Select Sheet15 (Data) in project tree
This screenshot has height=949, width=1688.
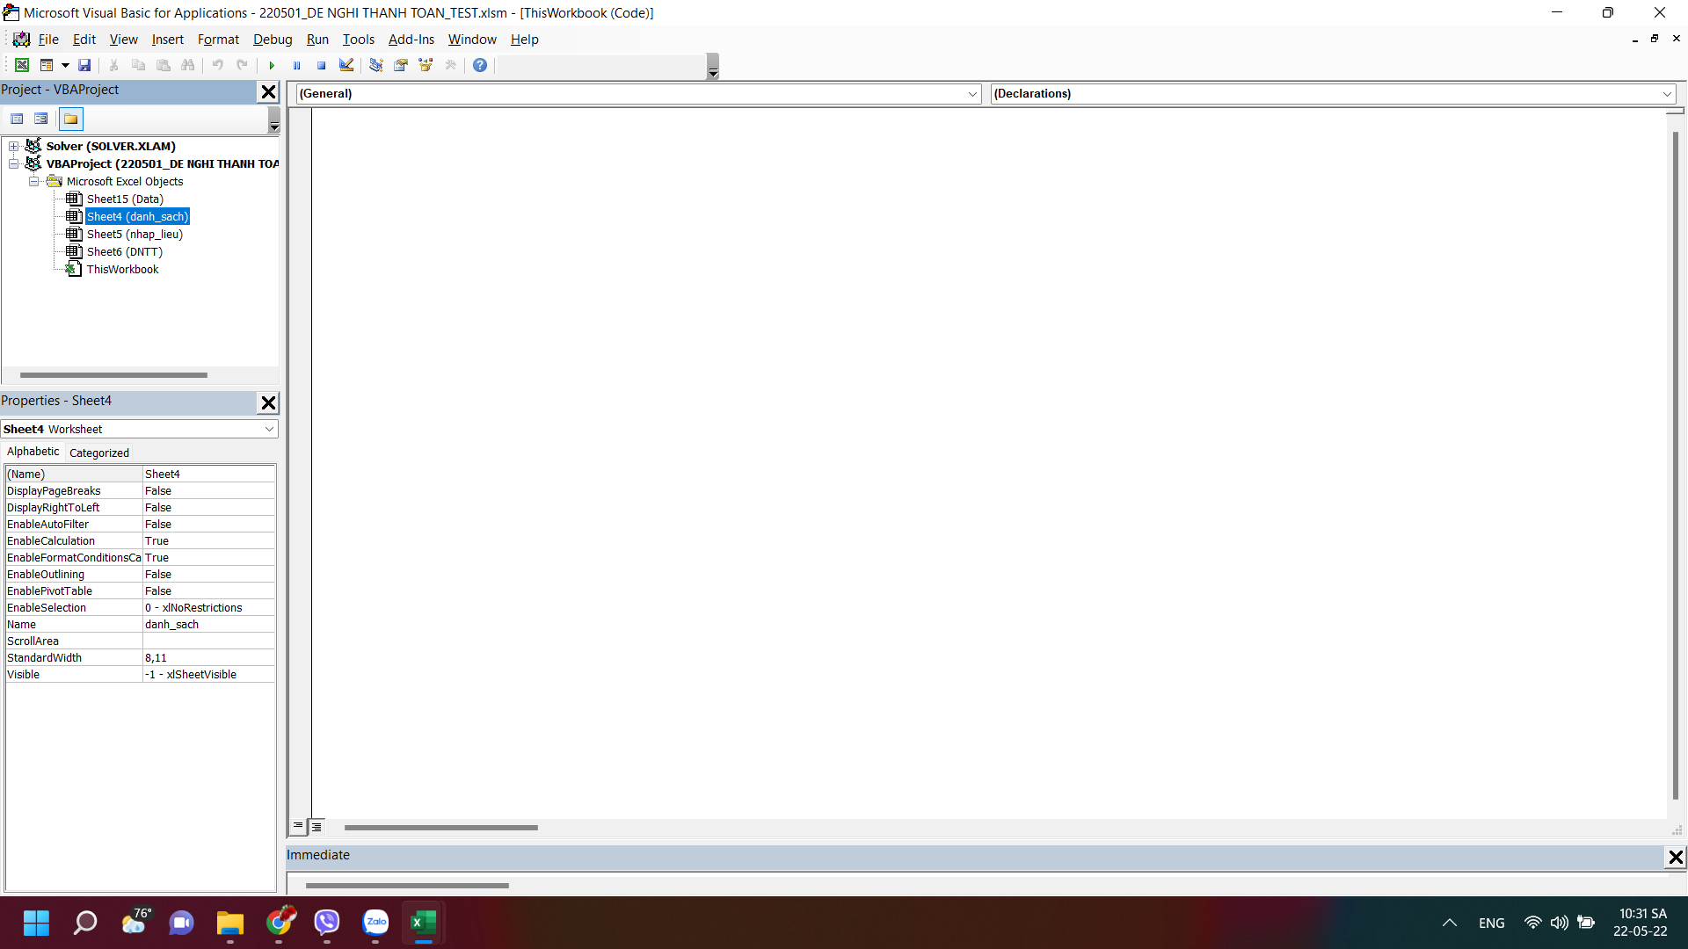pyautogui.click(x=125, y=199)
